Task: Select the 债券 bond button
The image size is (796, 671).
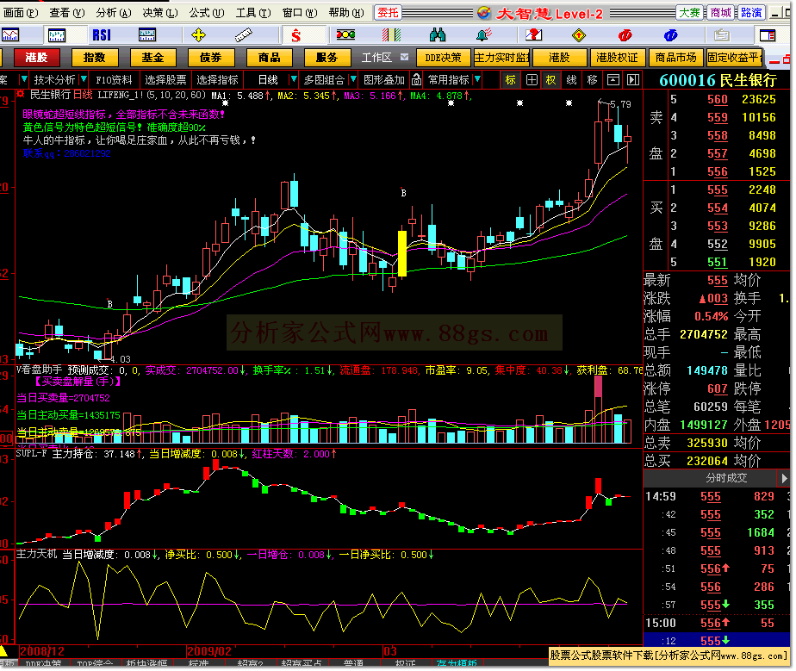Action: click(x=211, y=58)
